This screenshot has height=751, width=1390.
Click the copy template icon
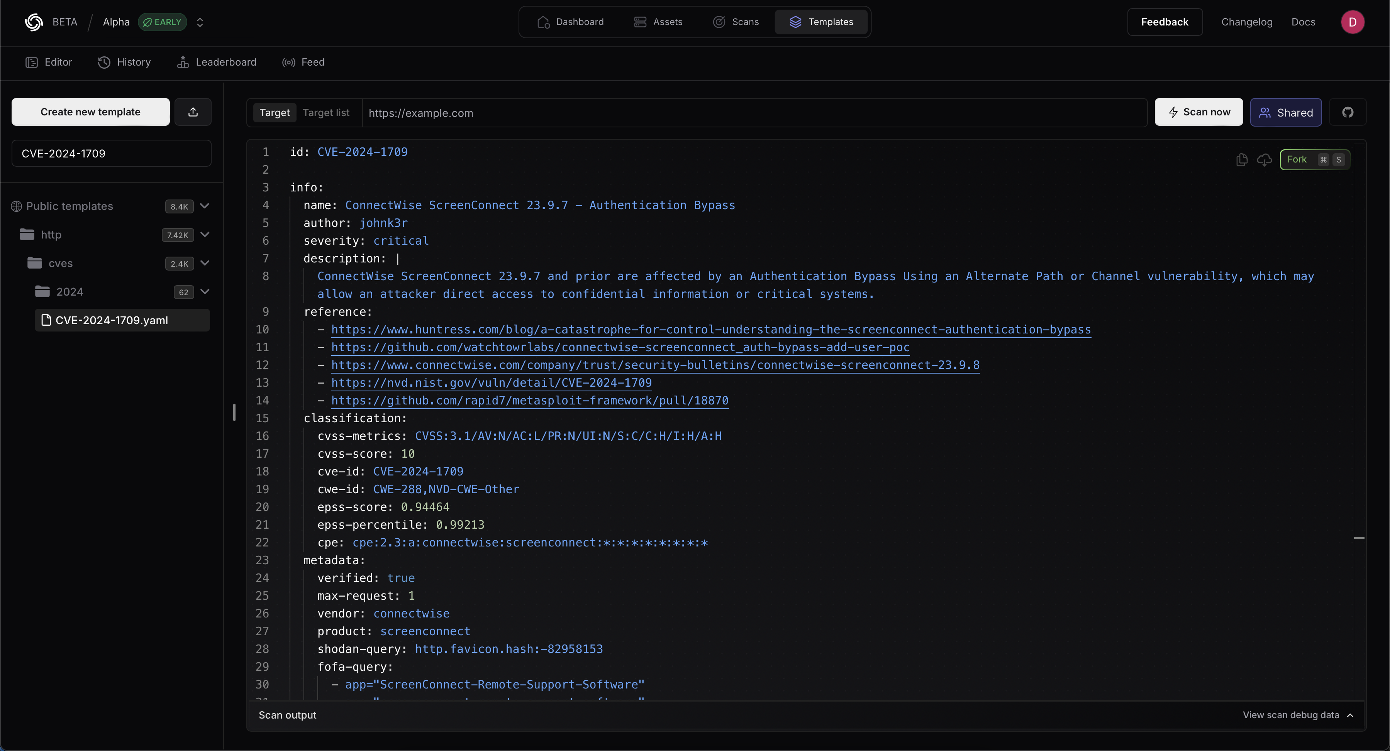[x=1242, y=160]
